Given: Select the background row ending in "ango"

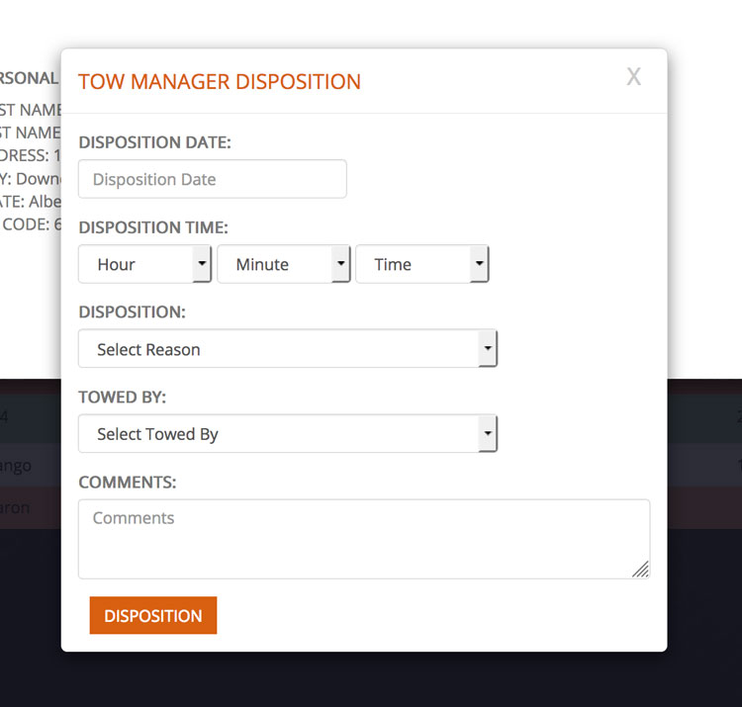Looking at the screenshot, I should click(x=30, y=465).
